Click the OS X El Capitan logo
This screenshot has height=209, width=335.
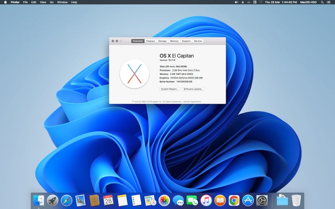tap(134, 74)
